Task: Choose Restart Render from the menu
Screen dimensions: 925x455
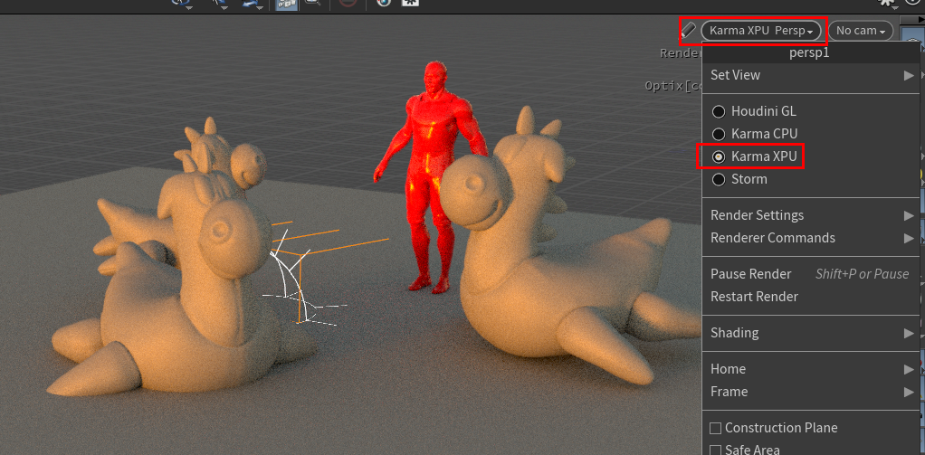Action: (x=812, y=297)
